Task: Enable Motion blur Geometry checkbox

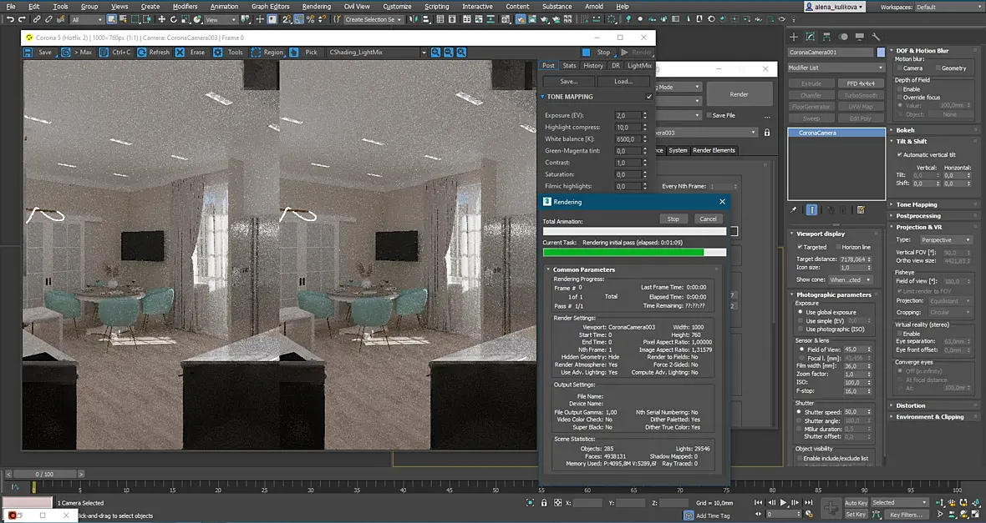Action: (x=938, y=68)
